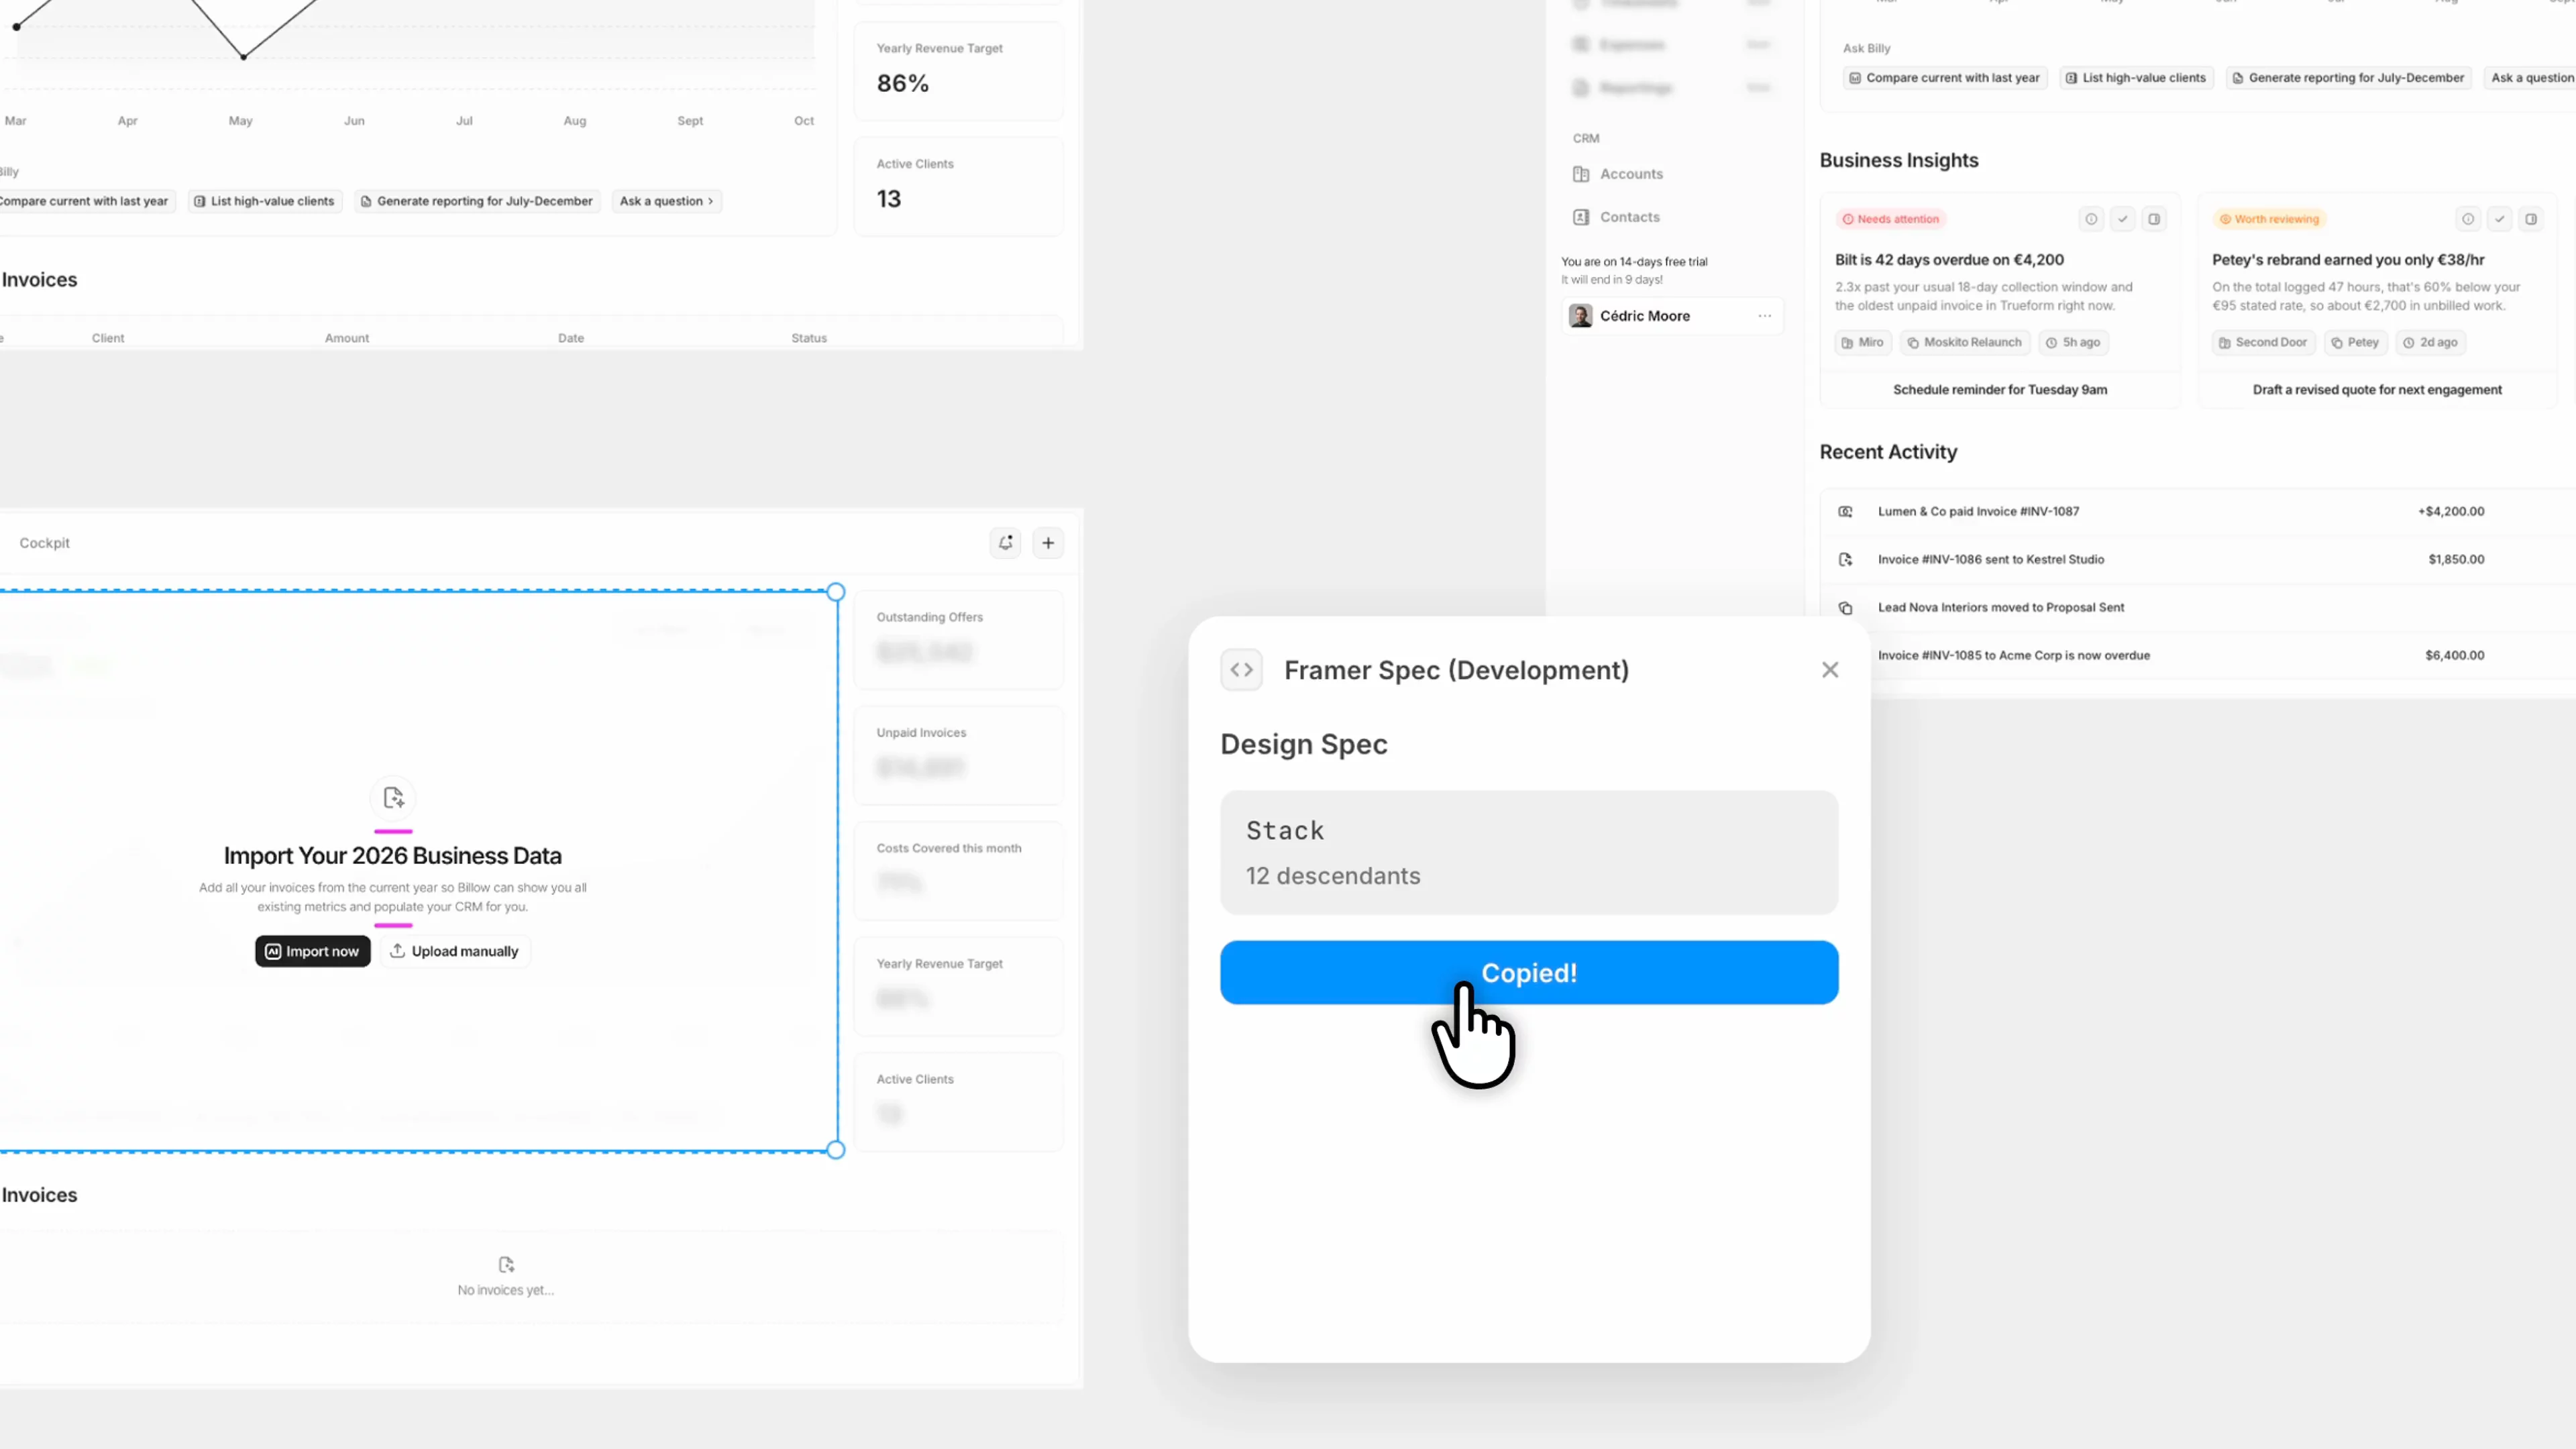Click the plus icon in Cockpit header

(1048, 542)
